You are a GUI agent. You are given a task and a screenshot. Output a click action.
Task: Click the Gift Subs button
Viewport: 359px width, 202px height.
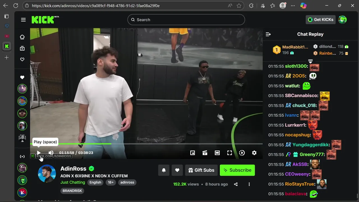coord(201,170)
